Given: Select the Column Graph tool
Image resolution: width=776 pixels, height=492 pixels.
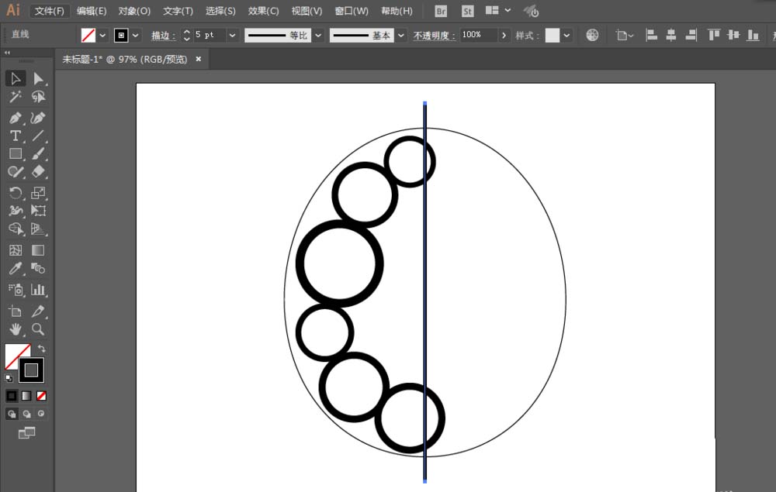Looking at the screenshot, I should (x=39, y=289).
